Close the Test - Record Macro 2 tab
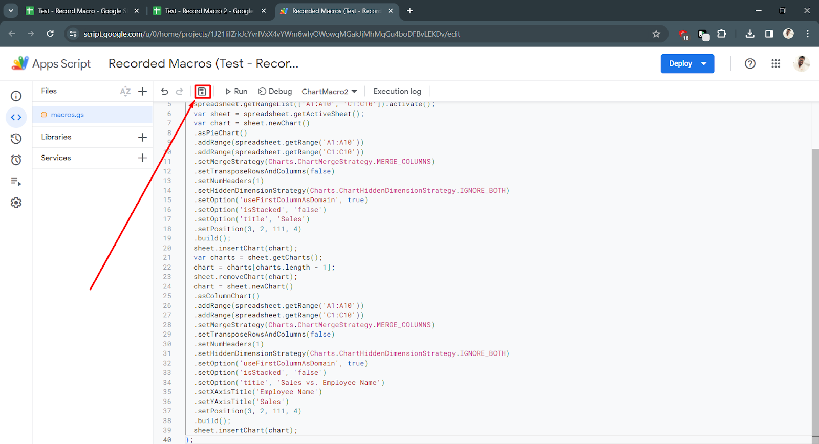The width and height of the screenshot is (819, 444). coord(264,11)
